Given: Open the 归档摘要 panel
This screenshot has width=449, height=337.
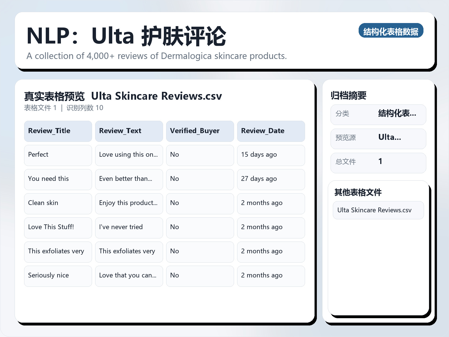Looking at the screenshot, I should click(x=349, y=95).
